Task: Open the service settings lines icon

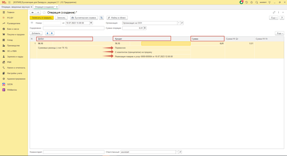Action: [x=269, y=2]
